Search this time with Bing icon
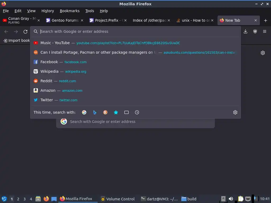The image size is (271, 203). click(x=95, y=112)
